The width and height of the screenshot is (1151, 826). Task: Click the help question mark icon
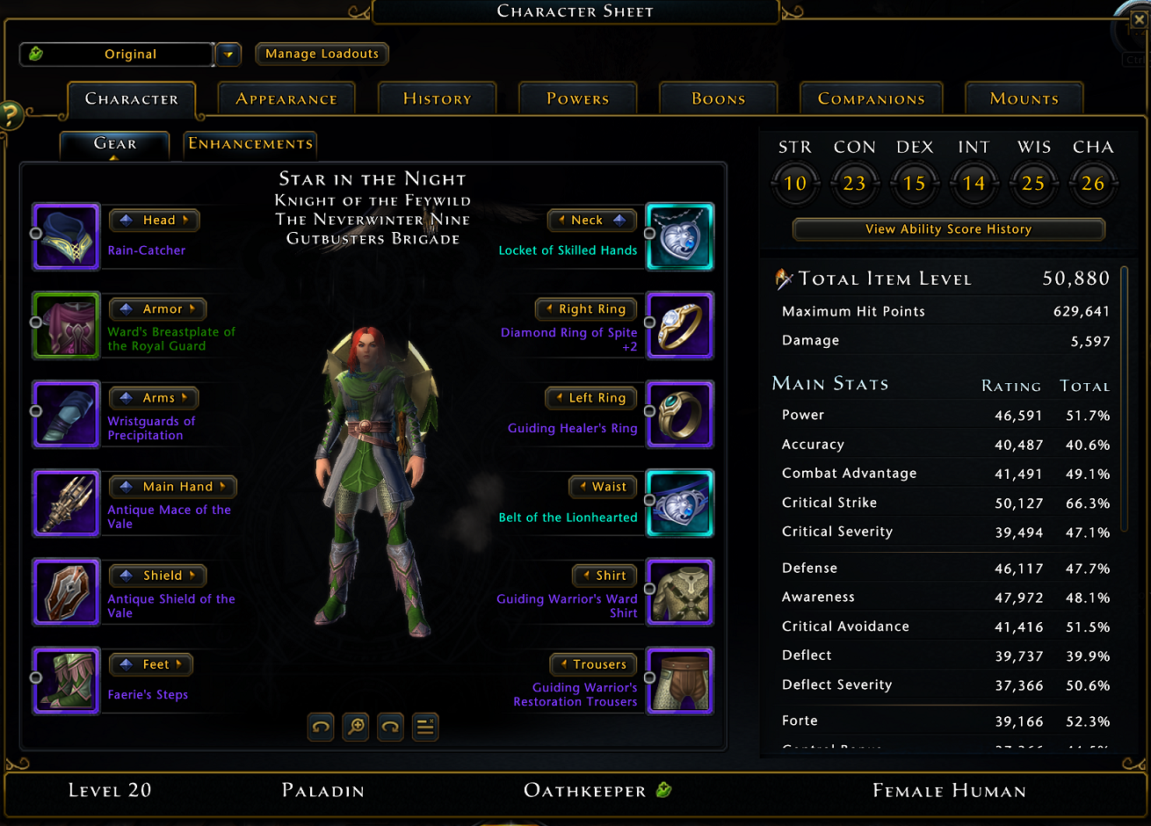coord(11,115)
